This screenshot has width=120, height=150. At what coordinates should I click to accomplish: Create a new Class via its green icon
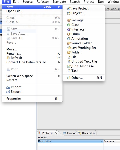pos(69,25)
